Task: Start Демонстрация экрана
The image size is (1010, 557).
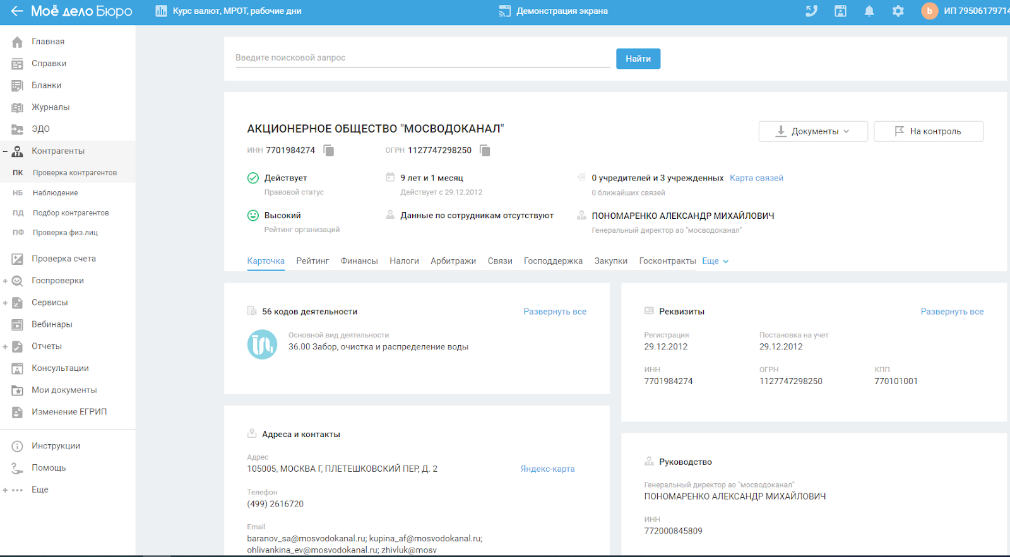Action: point(553,11)
